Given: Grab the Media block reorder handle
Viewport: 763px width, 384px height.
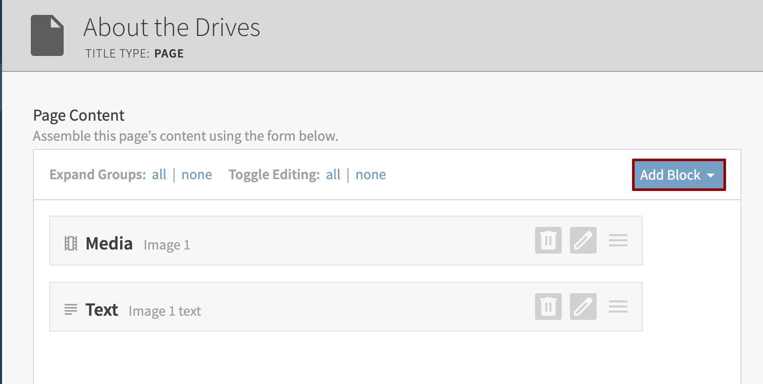Looking at the screenshot, I should click(618, 240).
